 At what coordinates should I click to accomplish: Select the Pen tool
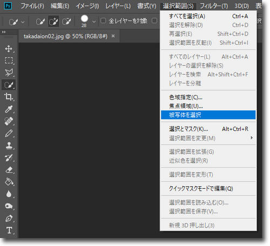coord(9,218)
